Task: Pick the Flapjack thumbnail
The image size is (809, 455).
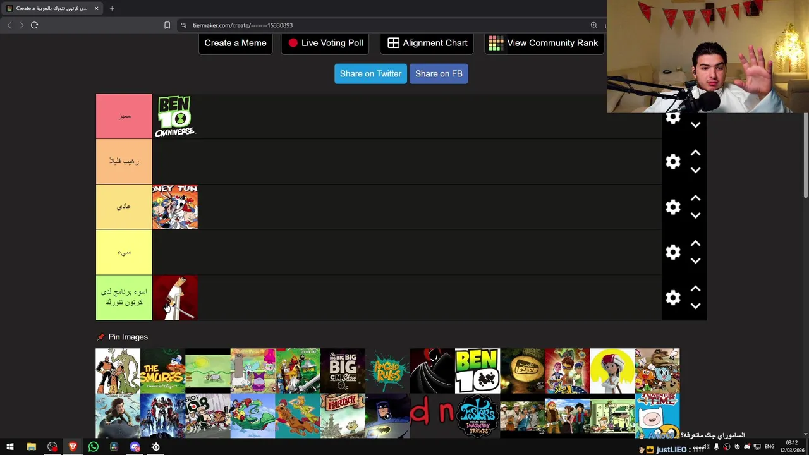Action: pyautogui.click(x=343, y=416)
